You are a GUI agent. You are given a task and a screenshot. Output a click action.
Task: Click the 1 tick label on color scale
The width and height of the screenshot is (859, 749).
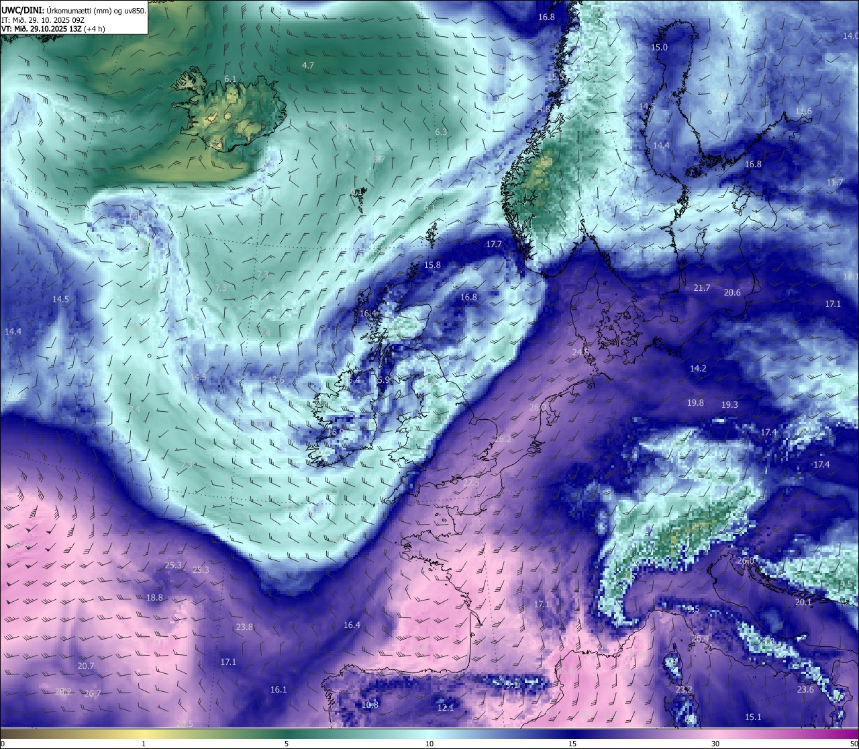tap(144, 744)
